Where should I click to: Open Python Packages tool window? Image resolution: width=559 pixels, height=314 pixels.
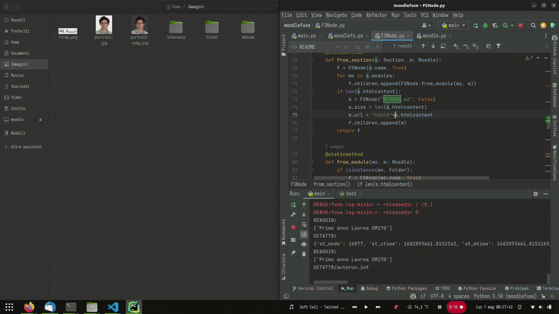(x=407, y=288)
